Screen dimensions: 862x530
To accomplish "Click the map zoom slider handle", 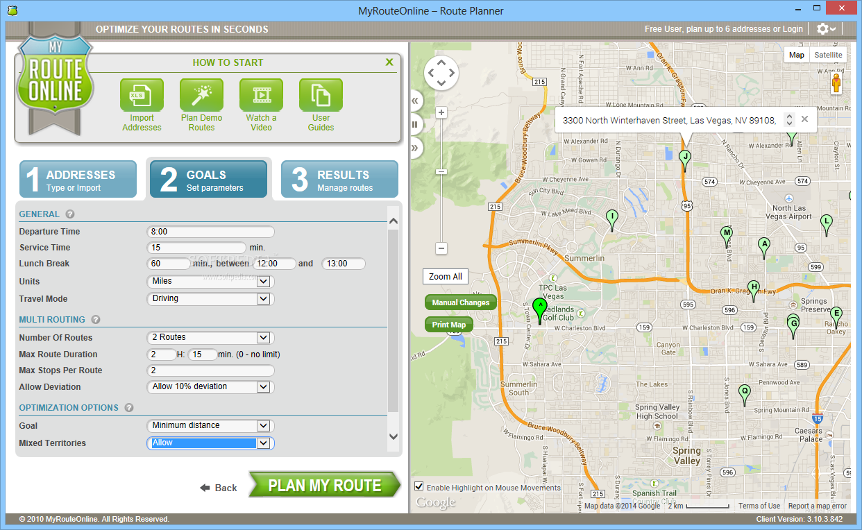I will [441, 171].
